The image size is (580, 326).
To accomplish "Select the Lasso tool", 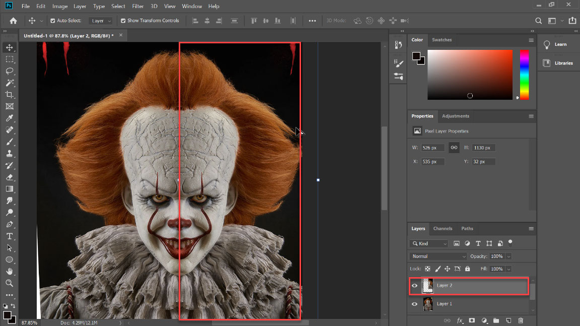I will pos(10,71).
